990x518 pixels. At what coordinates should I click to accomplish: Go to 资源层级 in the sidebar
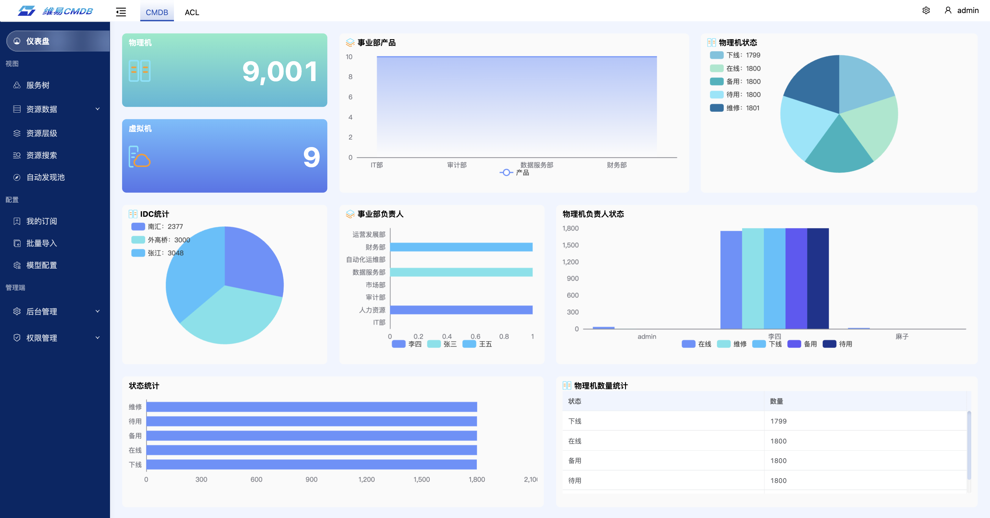pos(42,133)
